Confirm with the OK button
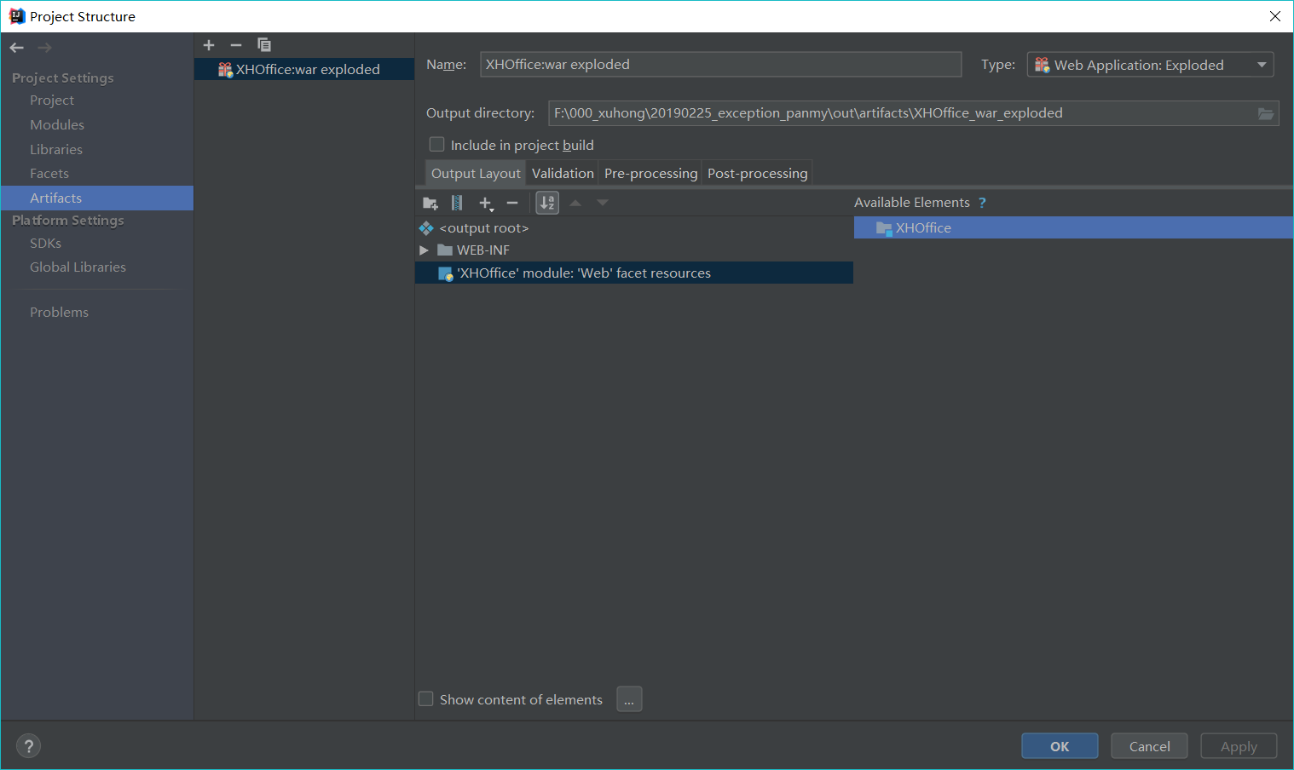Viewport: 1294px width, 770px height. [x=1060, y=746]
